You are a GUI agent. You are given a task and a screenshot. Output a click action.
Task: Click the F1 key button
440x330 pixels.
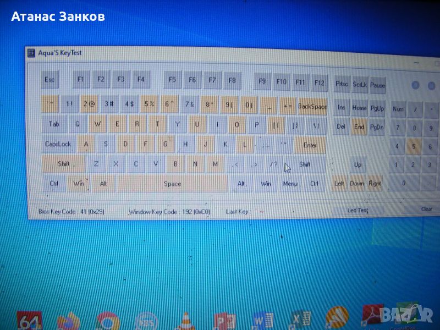pos(81,80)
